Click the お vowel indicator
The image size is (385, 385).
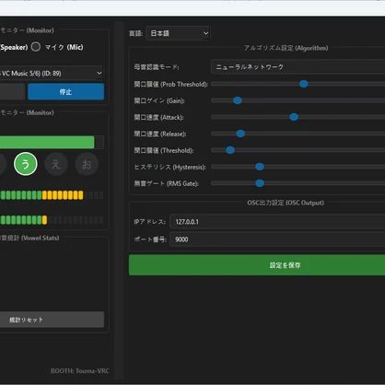pos(87,164)
